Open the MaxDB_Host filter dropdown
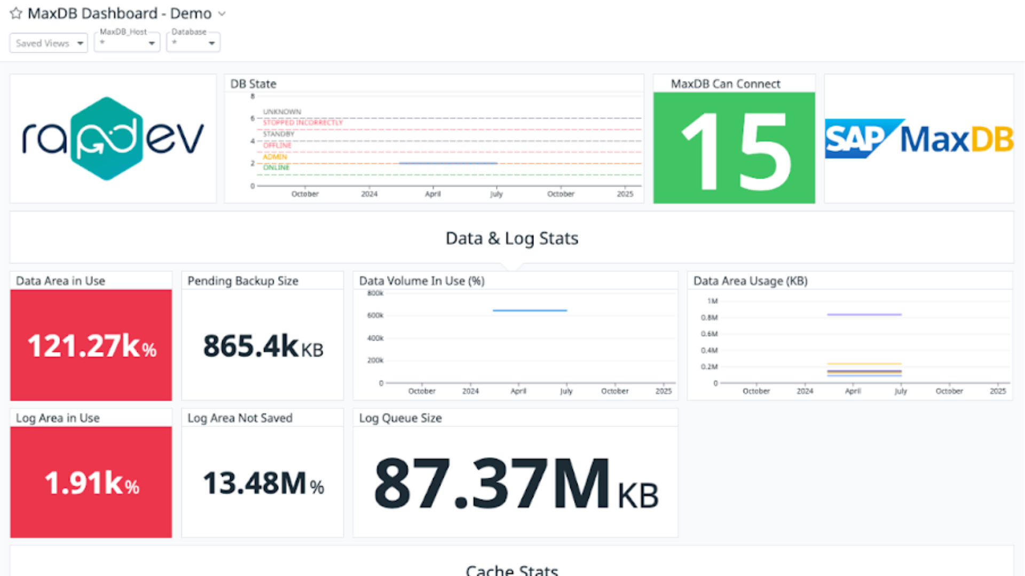The height and width of the screenshot is (576, 1025). point(127,43)
